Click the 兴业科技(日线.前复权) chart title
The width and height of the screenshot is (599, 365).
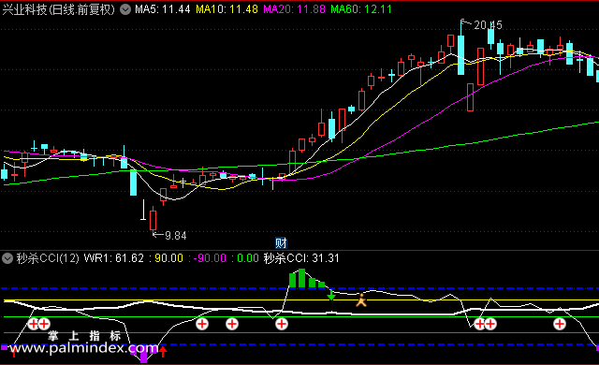point(58,9)
